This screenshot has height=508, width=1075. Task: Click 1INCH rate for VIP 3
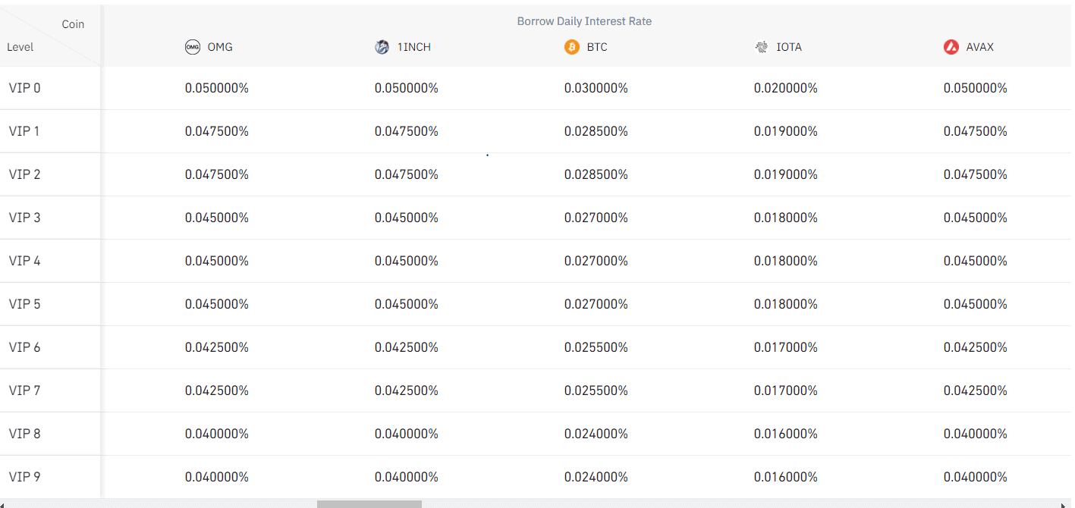(406, 218)
